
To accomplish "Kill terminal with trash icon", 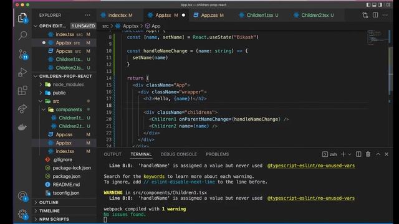I will tap(368, 154).
